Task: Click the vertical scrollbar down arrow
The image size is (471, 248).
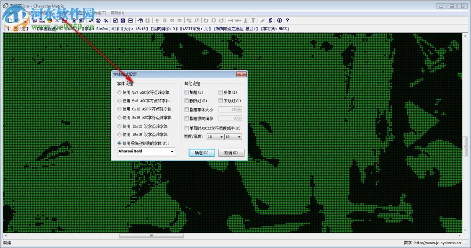Action: click(x=465, y=231)
